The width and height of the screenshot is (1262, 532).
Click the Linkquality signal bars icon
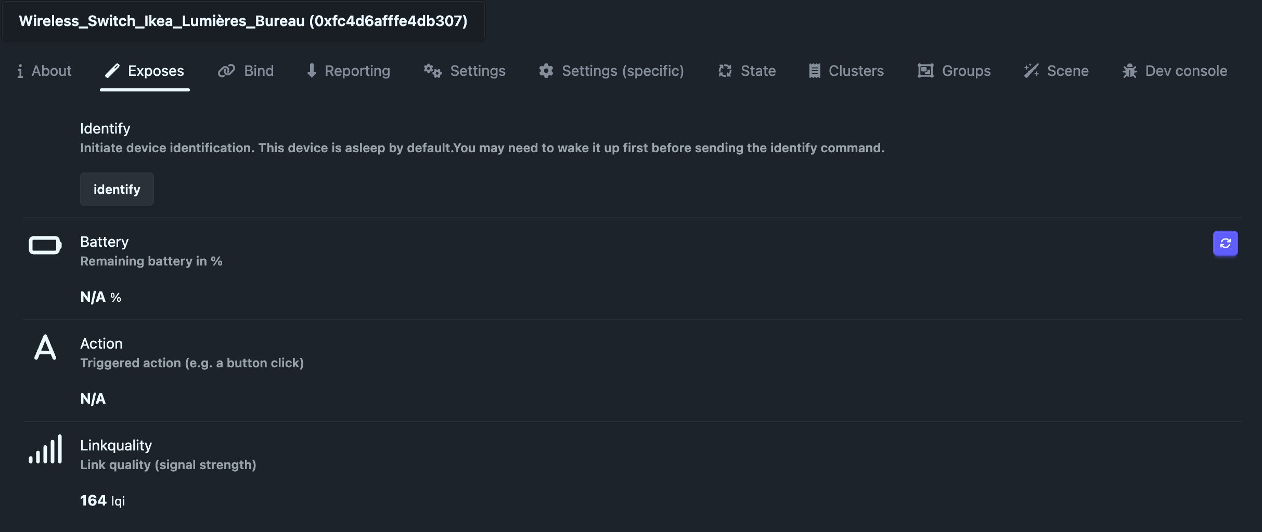[45, 449]
